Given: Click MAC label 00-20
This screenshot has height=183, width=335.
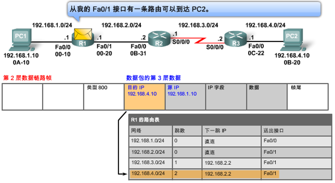Looking at the screenshot, I should [104, 54].
